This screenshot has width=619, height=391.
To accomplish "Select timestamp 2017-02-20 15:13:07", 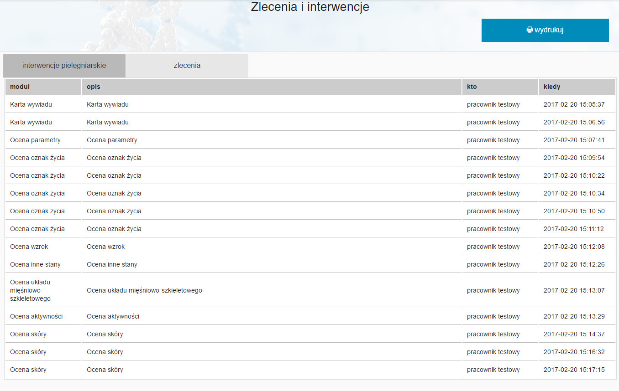I will (x=574, y=290).
